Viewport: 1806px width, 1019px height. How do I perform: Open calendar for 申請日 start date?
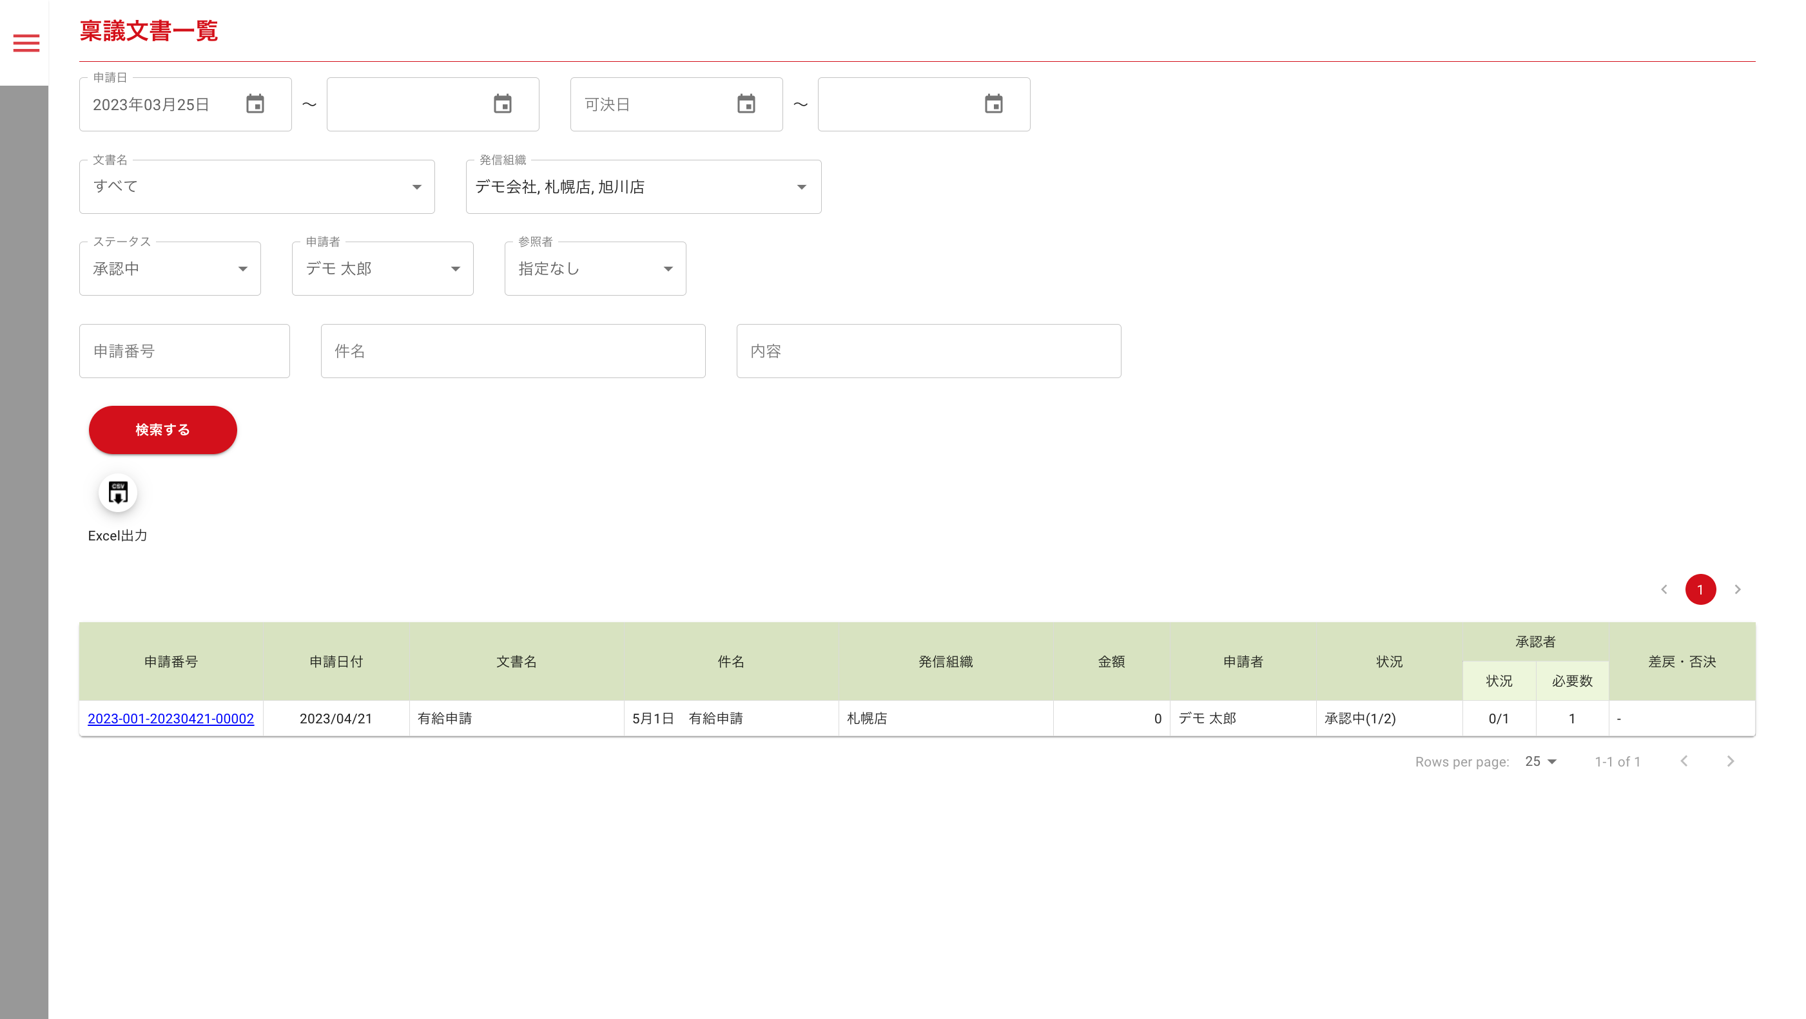coord(255,104)
